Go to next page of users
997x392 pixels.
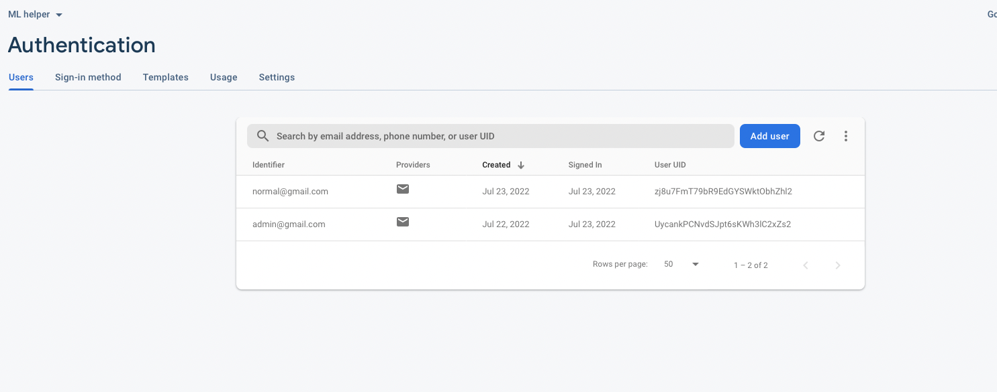[838, 265]
